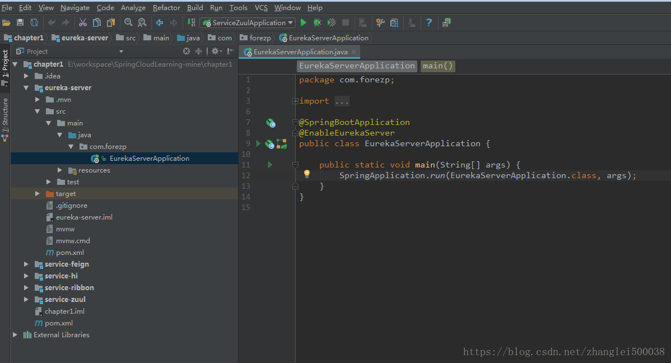
Task: Collapse the src folder in Project tree
Action: point(38,111)
